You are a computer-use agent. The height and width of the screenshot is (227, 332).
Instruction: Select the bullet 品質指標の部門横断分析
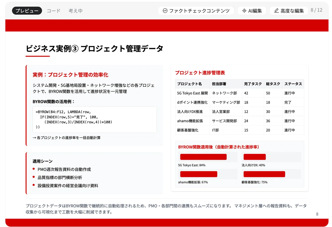pyautogui.click(x=60, y=177)
